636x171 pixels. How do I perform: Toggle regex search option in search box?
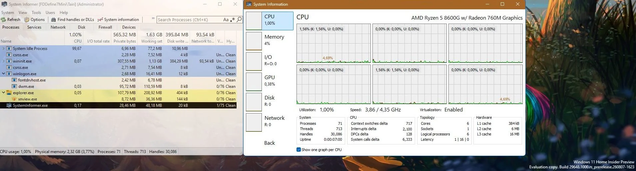click(x=233, y=20)
